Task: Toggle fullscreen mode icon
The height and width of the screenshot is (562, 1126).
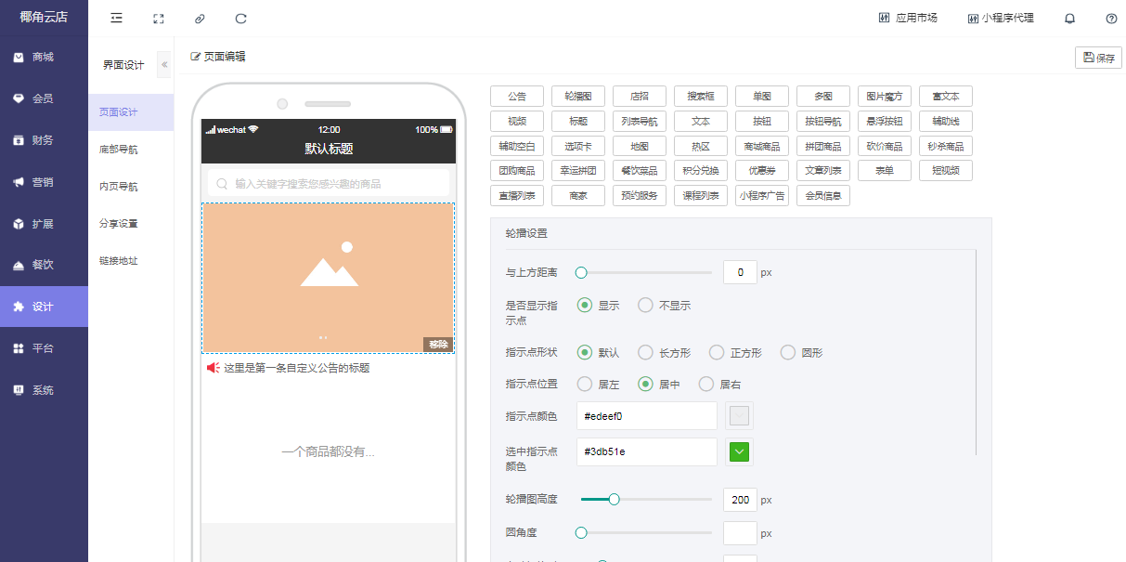Action: pyautogui.click(x=158, y=19)
